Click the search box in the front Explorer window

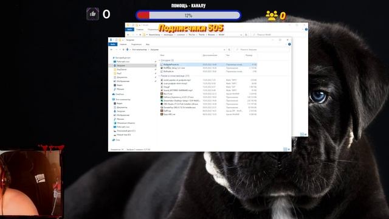[262, 50]
